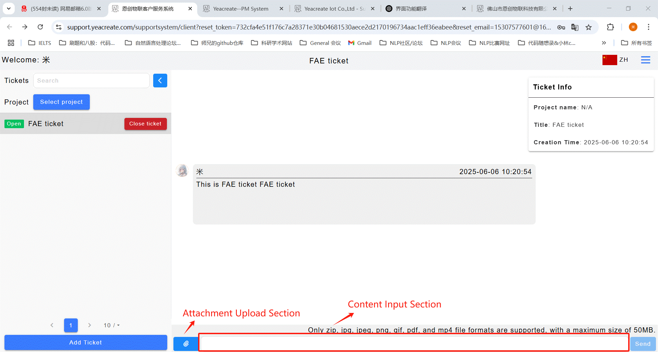
Task: Click the Send message button
Action: [x=643, y=344]
